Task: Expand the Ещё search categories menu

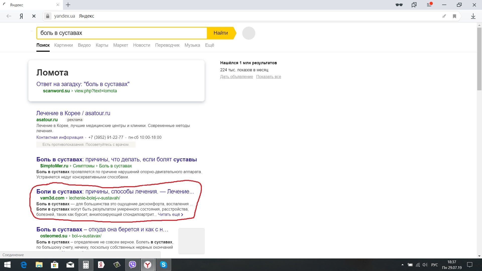Action: pyautogui.click(x=209, y=45)
